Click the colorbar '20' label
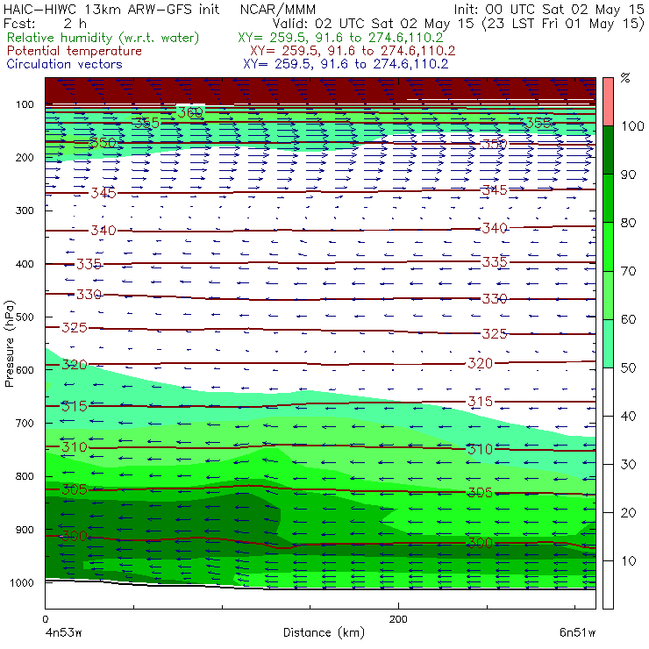The height and width of the screenshot is (649, 649). (628, 513)
